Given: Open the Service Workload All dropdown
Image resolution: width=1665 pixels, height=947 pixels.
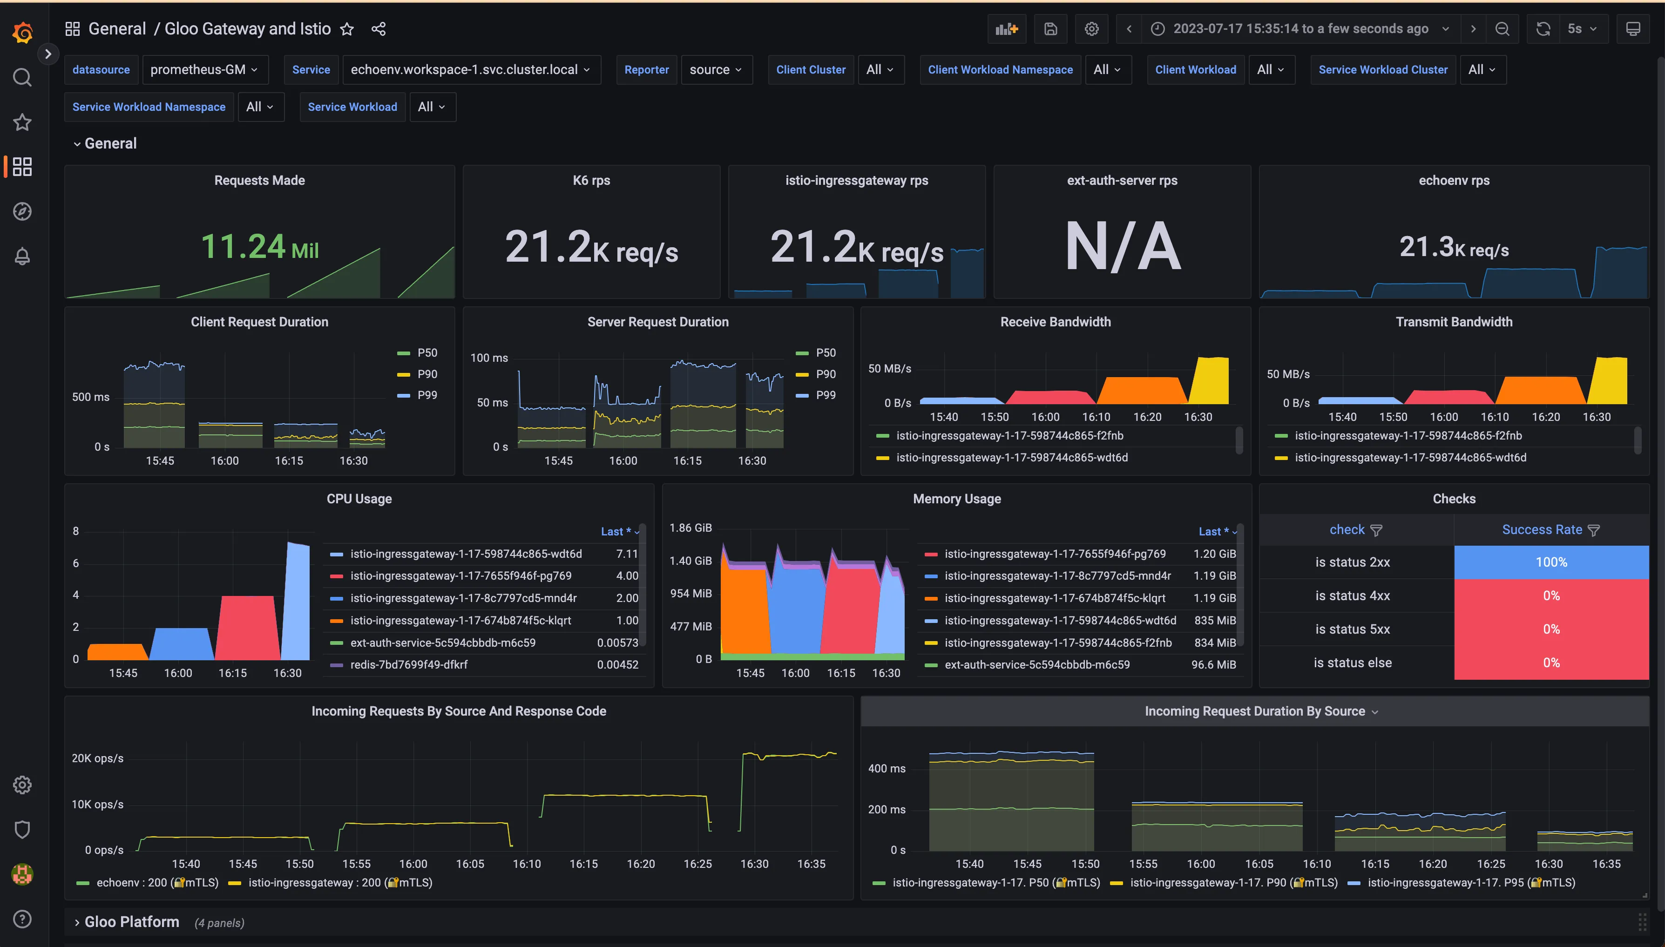Looking at the screenshot, I should click(x=432, y=107).
